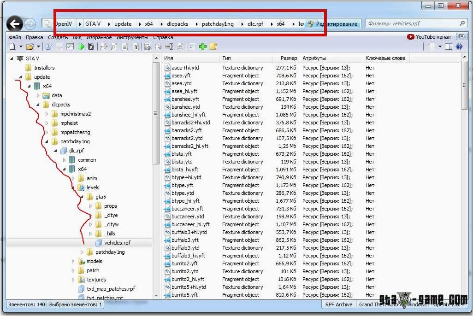
Task: Click the YouTube канал link
Action: [429, 37]
